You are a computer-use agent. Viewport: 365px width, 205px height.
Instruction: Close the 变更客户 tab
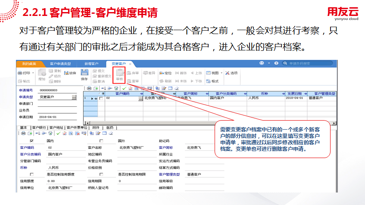point(130,64)
